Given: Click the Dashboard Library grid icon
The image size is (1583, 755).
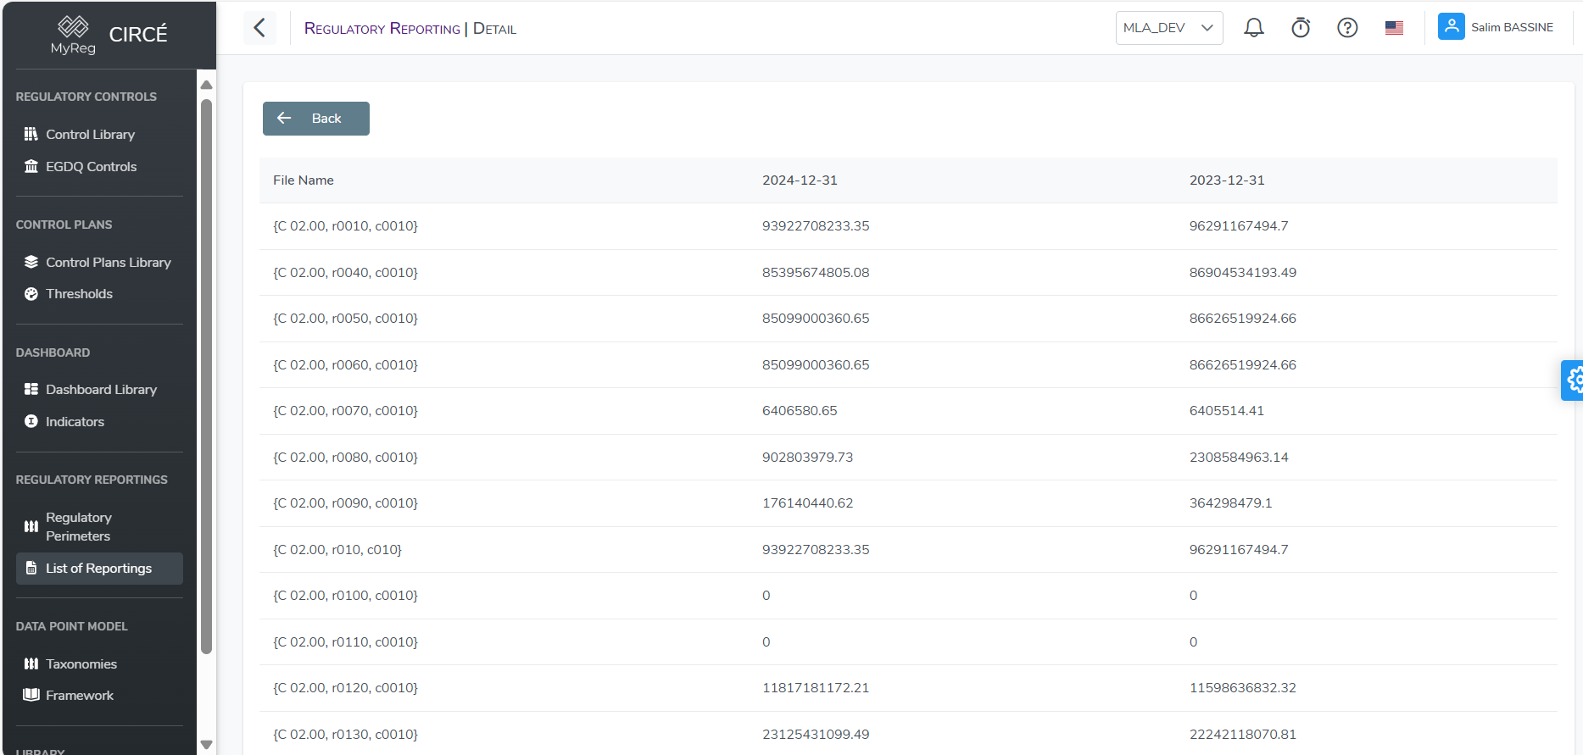Looking at the screenshot, I should coord(31,389).
